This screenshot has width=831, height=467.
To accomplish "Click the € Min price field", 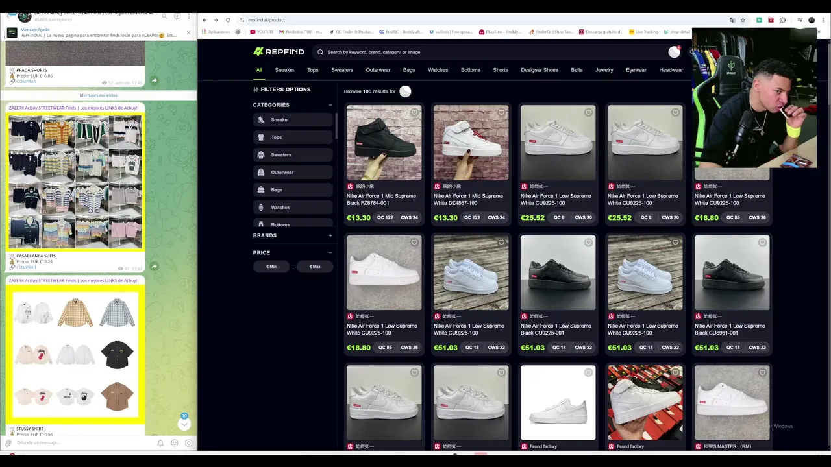I will coord(271,267).
